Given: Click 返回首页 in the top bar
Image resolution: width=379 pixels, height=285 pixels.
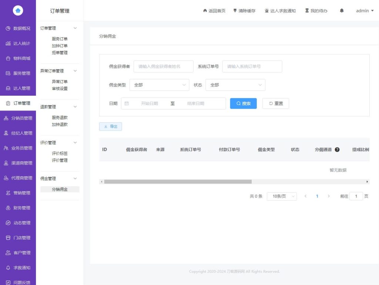Looking at the screenshot, I should (x=214, y=11).
